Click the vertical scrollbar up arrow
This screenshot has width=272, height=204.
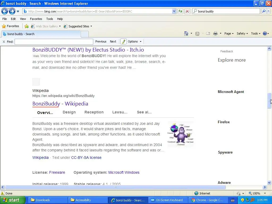click(269, 49)
